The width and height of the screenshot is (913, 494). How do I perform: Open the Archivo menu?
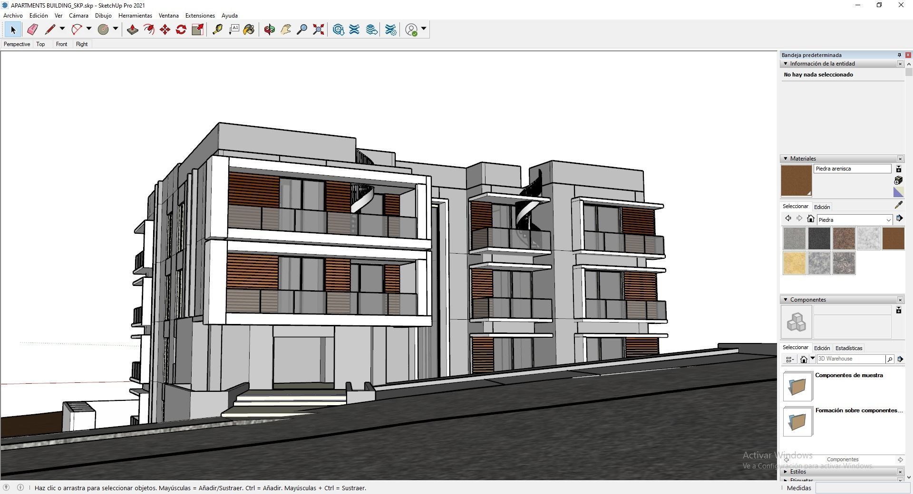pos(13,16)
